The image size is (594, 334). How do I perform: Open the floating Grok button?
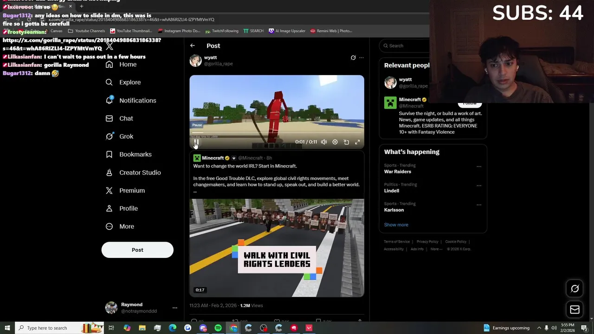click(575, 289)
